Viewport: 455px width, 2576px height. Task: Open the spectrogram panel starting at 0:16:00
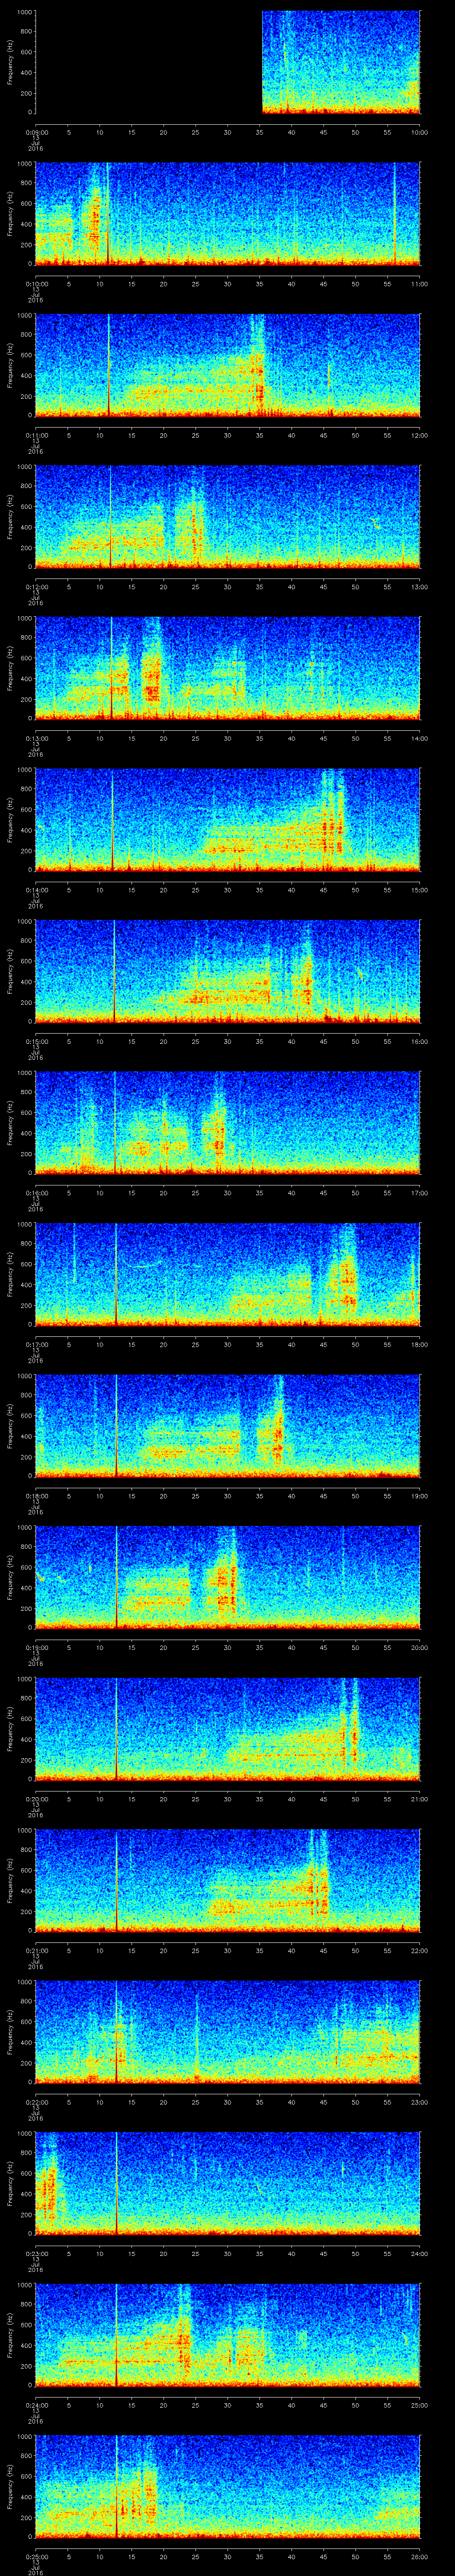coord(228,1122)
